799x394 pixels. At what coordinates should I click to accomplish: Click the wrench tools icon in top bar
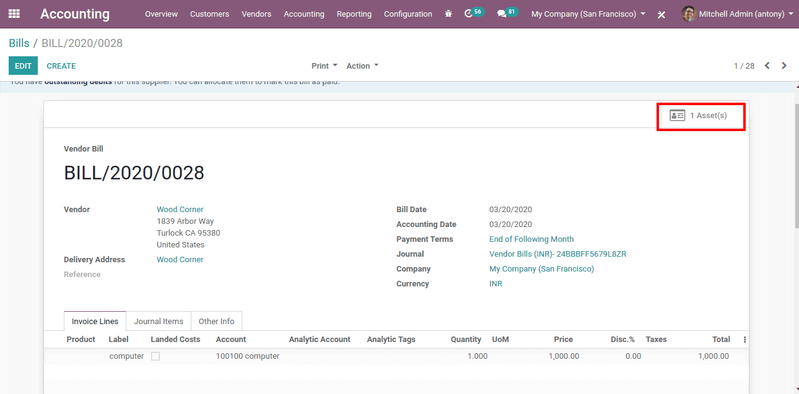pyautogui.click(x=661, y=14)
